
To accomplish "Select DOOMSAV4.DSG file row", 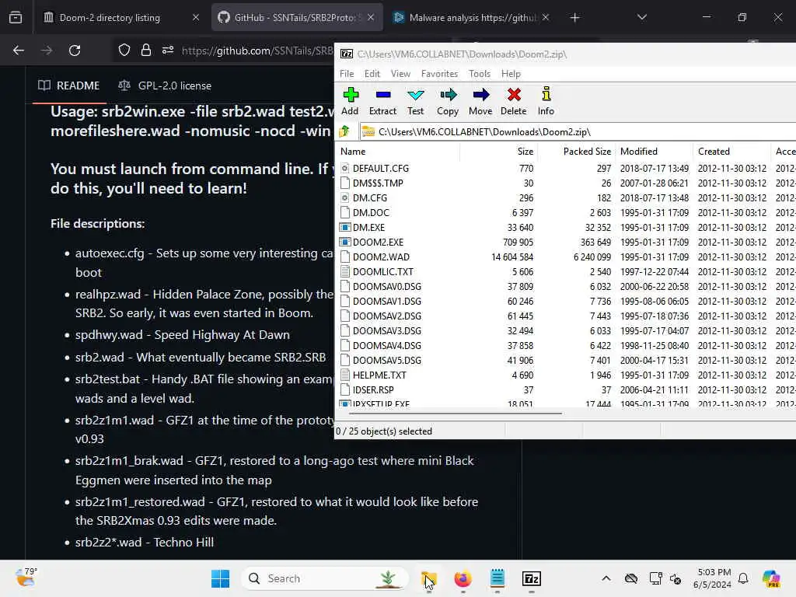I will 565,345.
